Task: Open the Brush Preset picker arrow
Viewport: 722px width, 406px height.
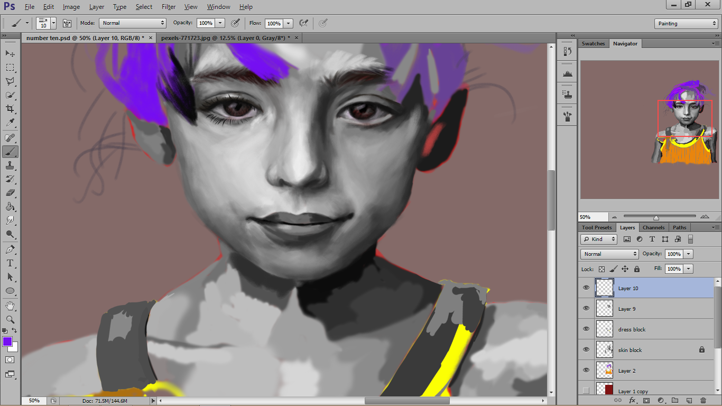Action: pos(53,23)
